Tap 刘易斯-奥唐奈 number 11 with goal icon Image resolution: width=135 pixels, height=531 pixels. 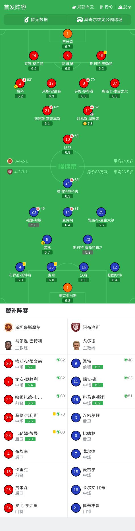pyautogui.click(x=88, y=111)
